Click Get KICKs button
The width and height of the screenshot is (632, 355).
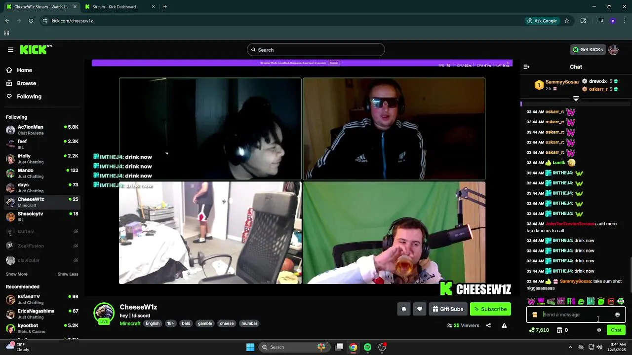(x=588, y=50)
